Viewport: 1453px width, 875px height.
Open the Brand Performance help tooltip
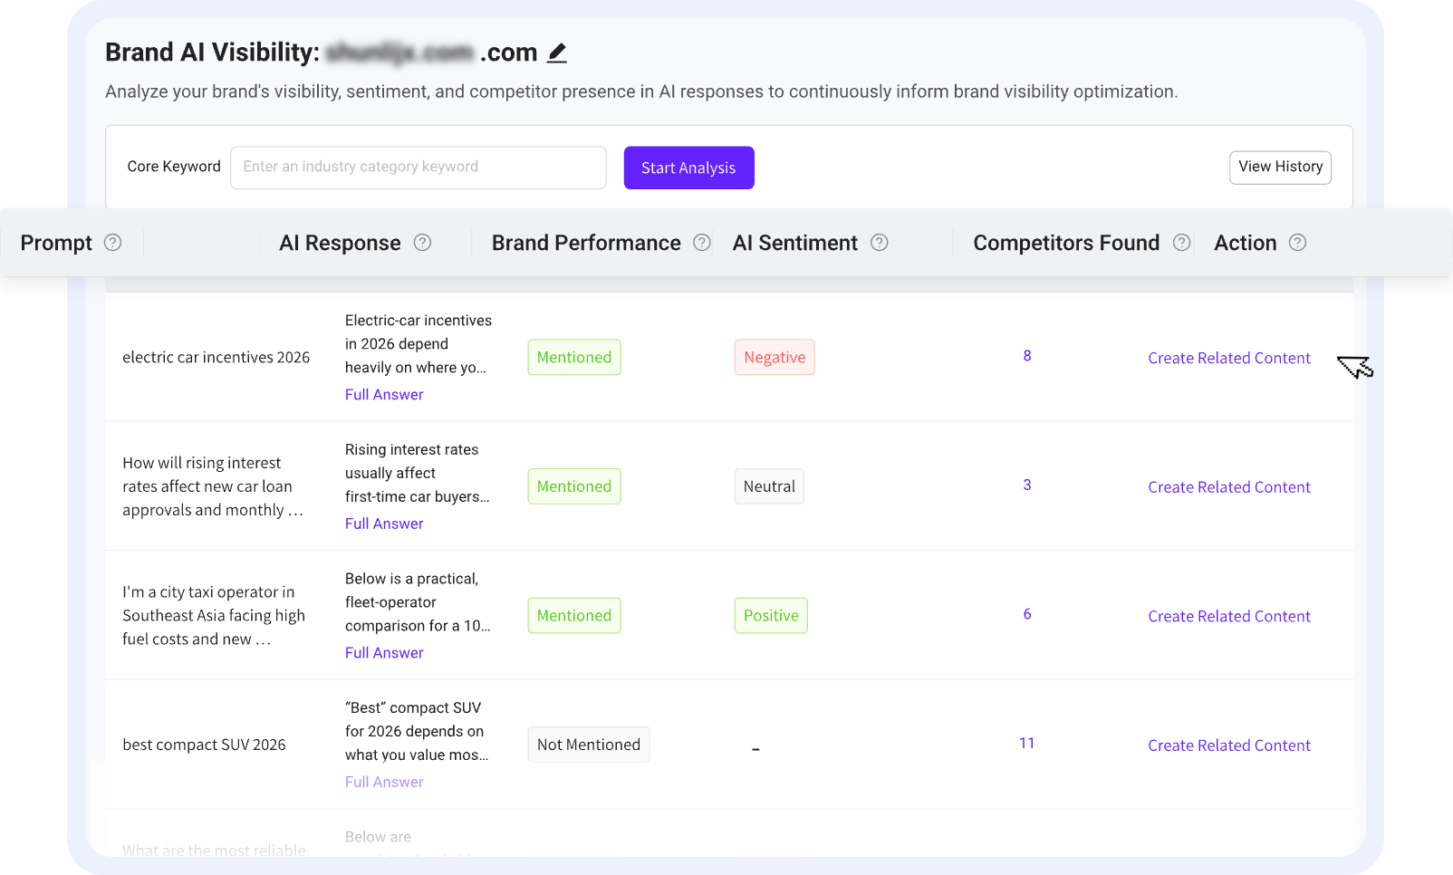tap(701, 242)
